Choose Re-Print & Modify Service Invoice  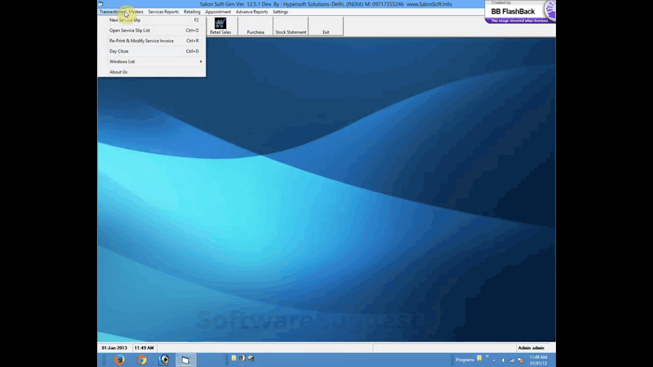152,41
